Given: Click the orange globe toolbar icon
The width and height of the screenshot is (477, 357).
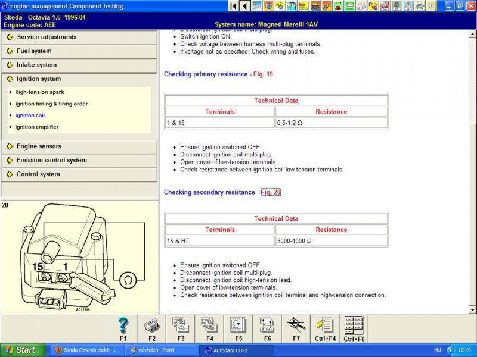Looking at the screenshot, I should 268,6.
